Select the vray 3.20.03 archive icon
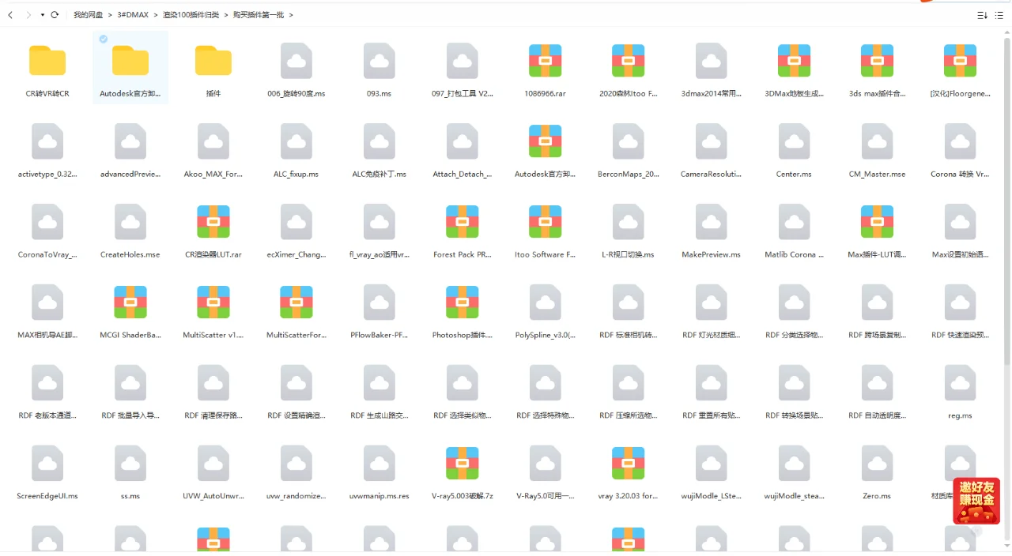The height and width of the screenshot is (556, 1012). [x=629, y=464]
